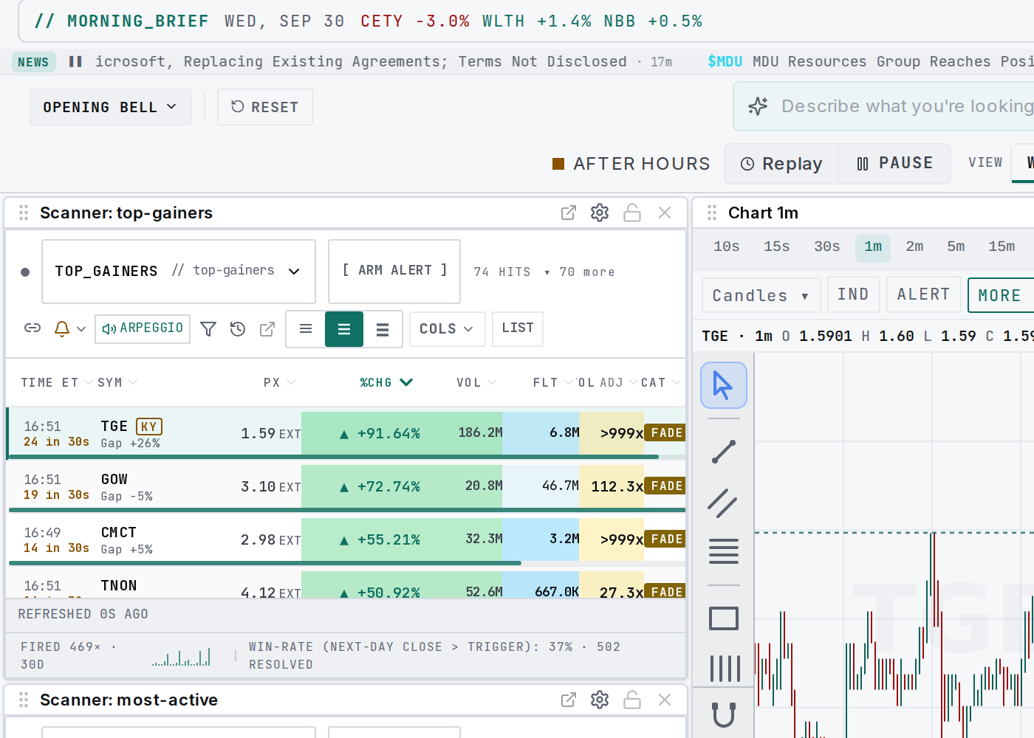Open settings gear for Scanner: top-gainers
The height and width of the screenshot is (738, 1034).
pos(600,213)
